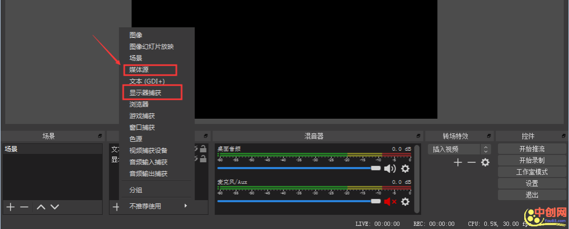Move scene up with up arrow

pyautogui.click(x=41, y=207)
